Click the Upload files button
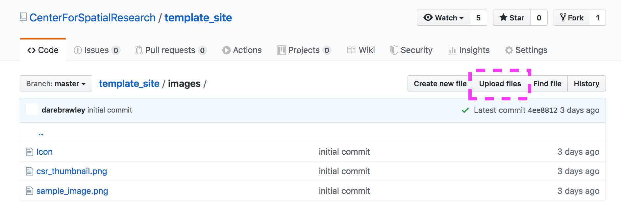 point(500,84)
